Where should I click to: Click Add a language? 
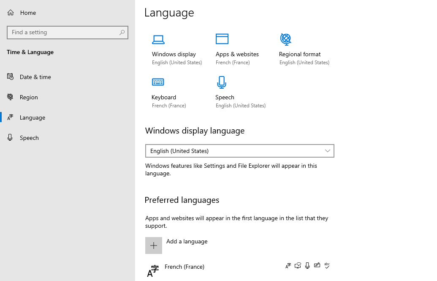pos(187,241)
